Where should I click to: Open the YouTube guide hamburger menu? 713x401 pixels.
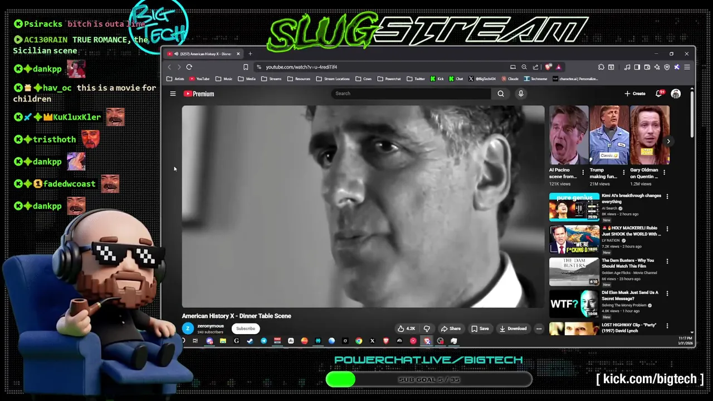[173, 94]
